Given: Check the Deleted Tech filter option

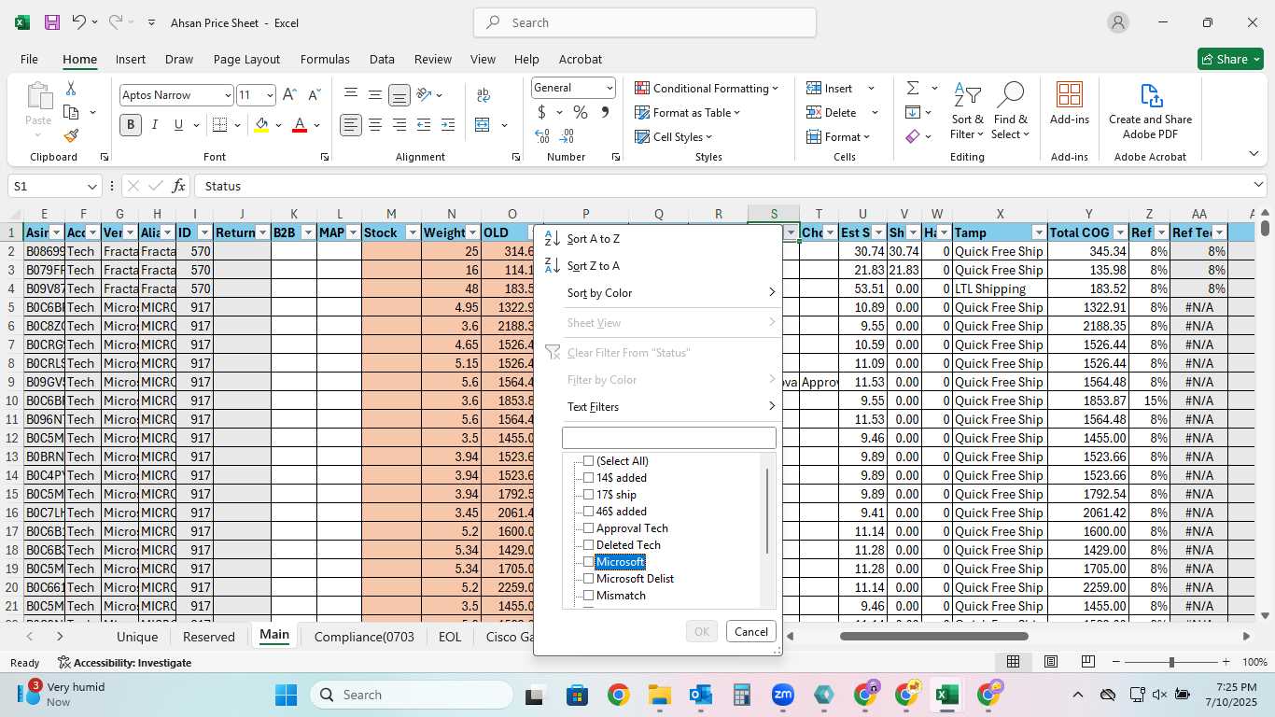Looking at the screenshot, I should tap(588, 545).
